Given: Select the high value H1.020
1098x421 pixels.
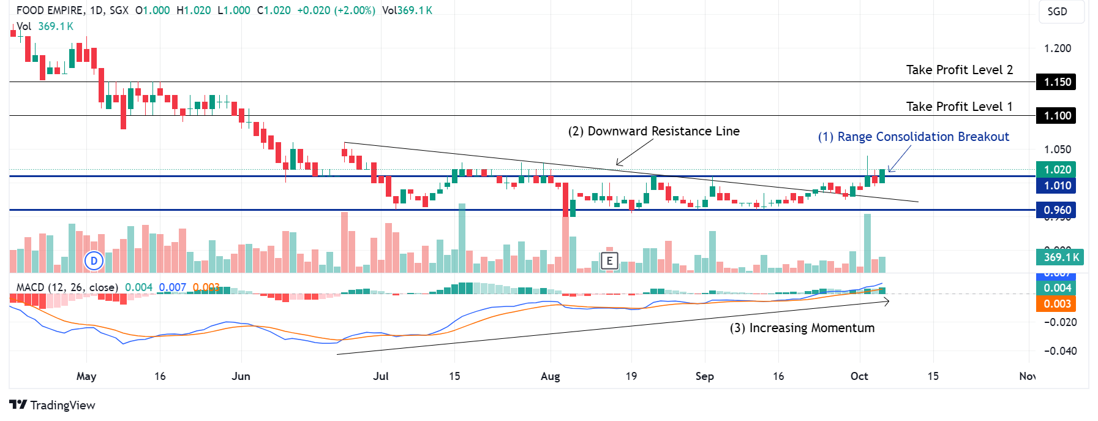Looking at the screenshot, I should (194, 10).
